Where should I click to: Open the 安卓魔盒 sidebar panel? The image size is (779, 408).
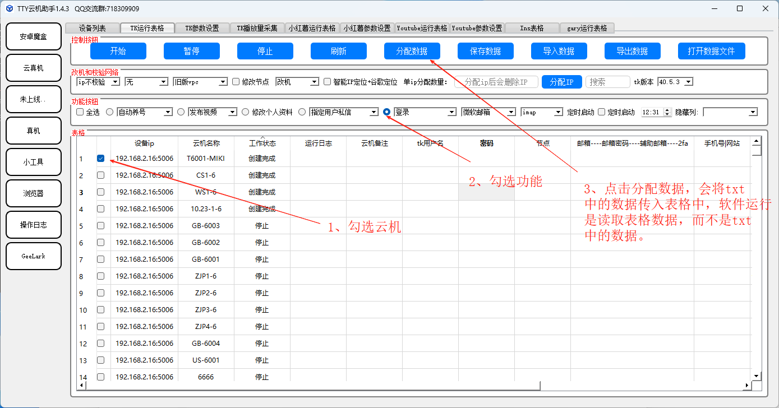click(x=33, y=36)
